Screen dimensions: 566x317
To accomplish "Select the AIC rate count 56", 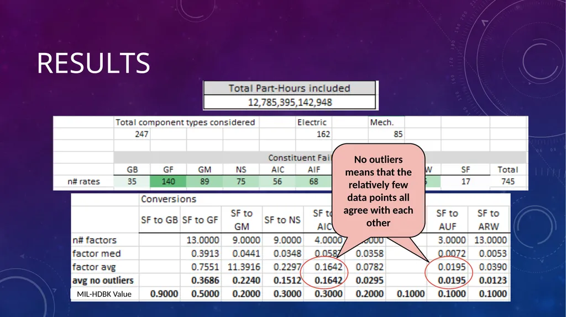I will (277, 181).
